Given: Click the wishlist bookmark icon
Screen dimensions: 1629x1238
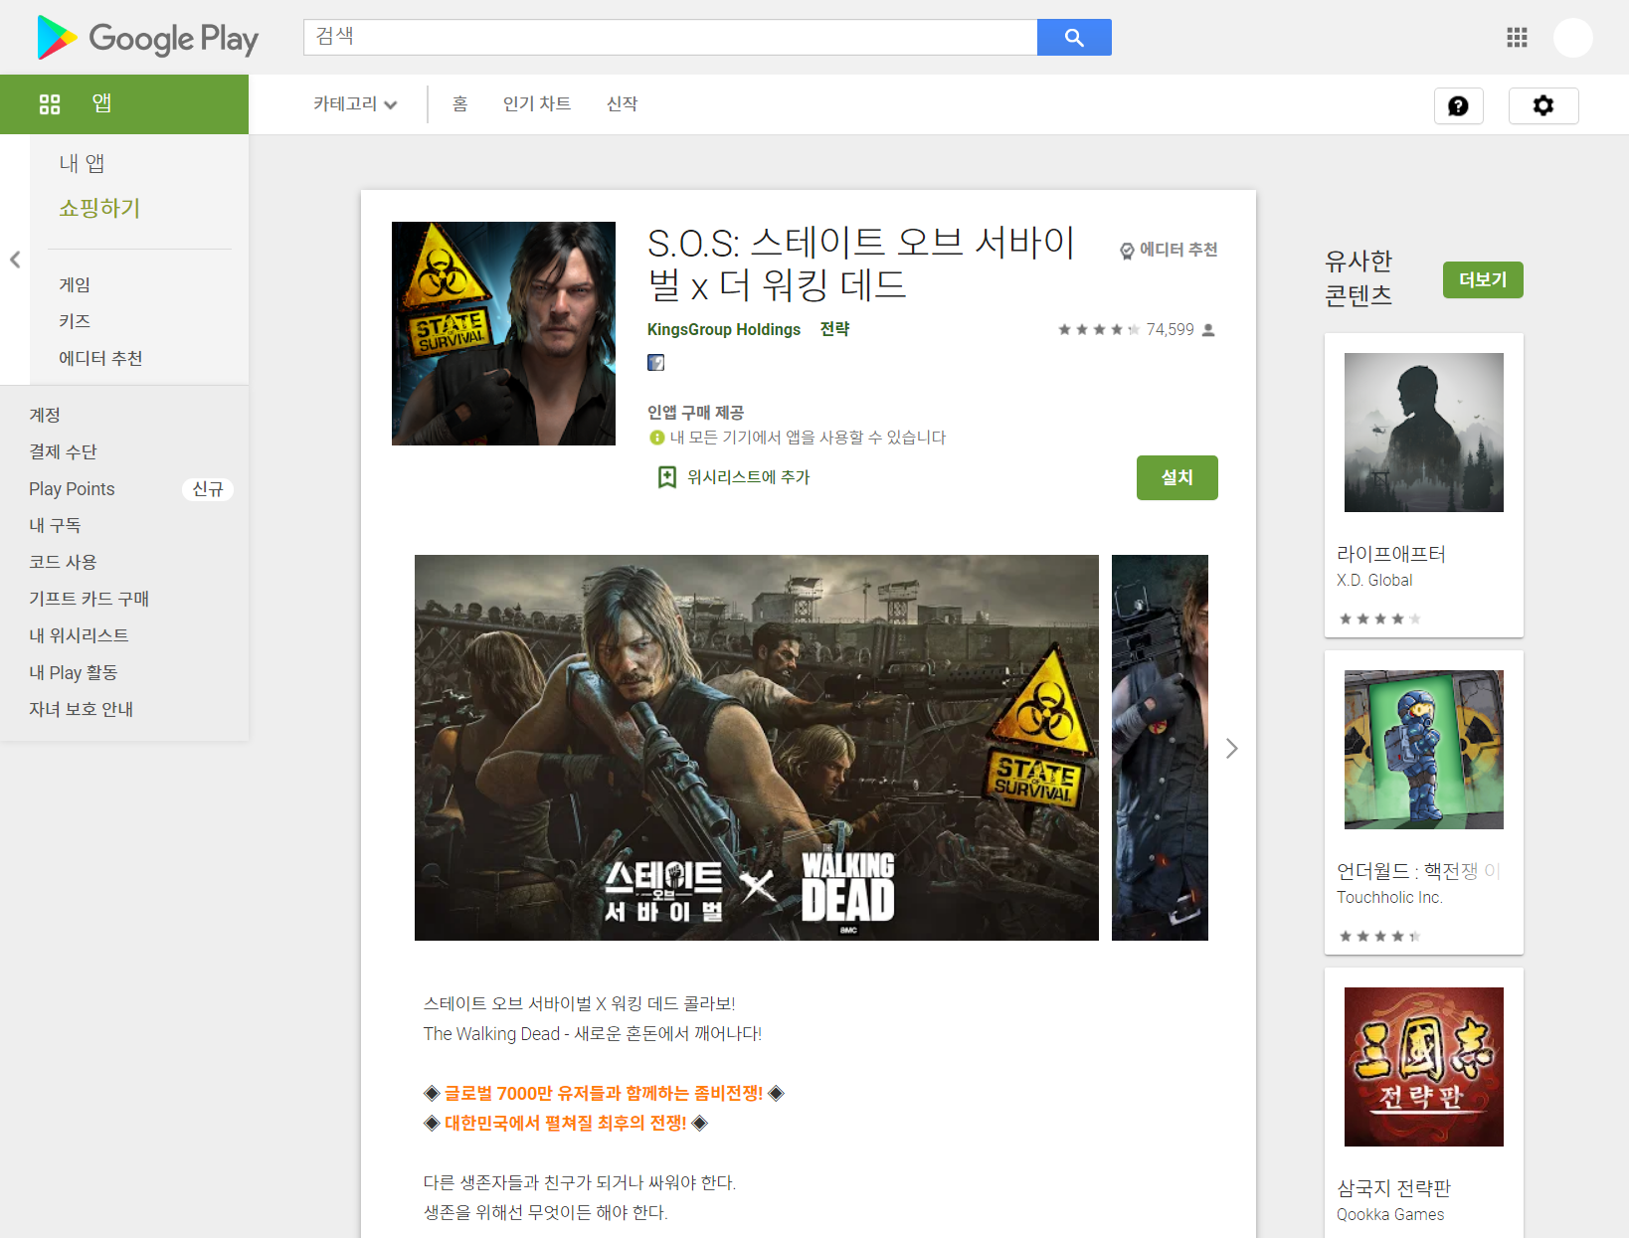Looking at the screenshot, I should click(667, 477).
